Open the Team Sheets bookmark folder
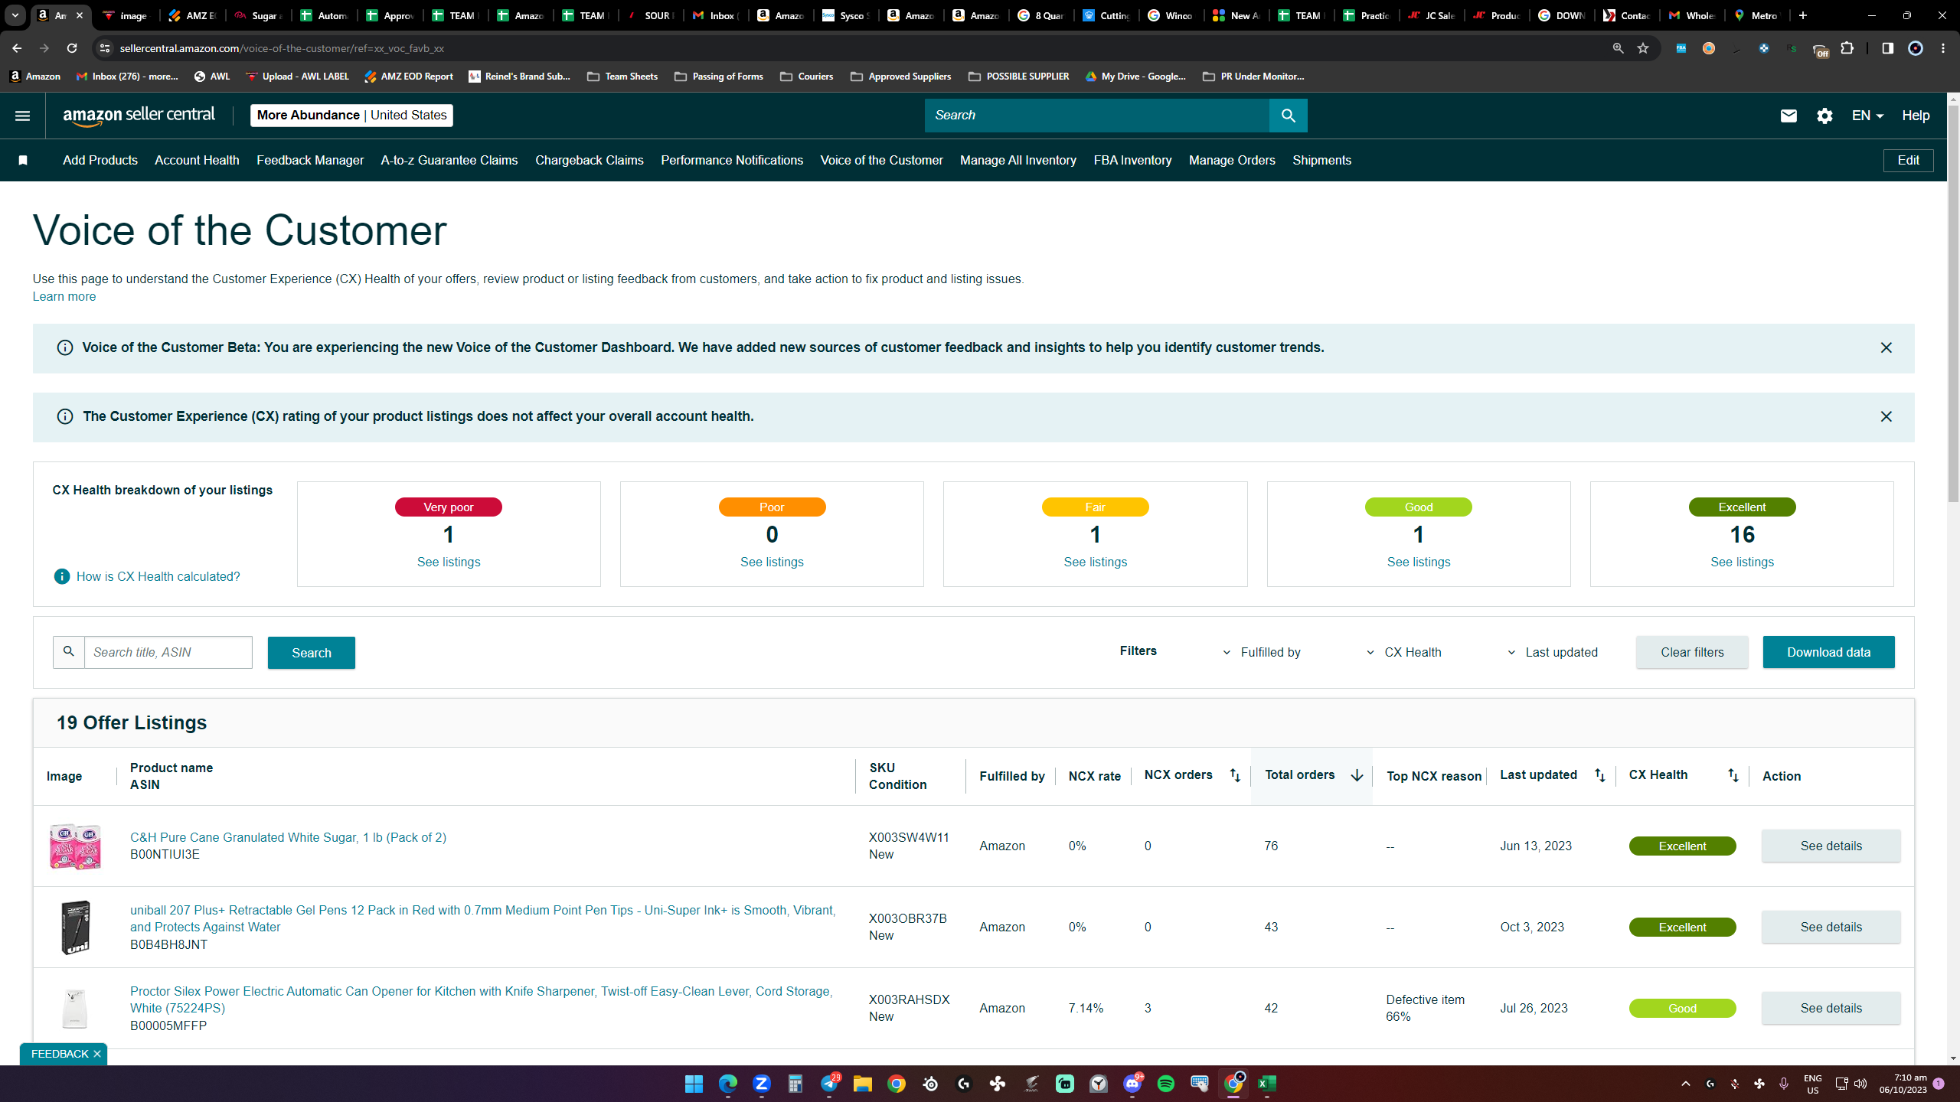 (x=622, y=77)
